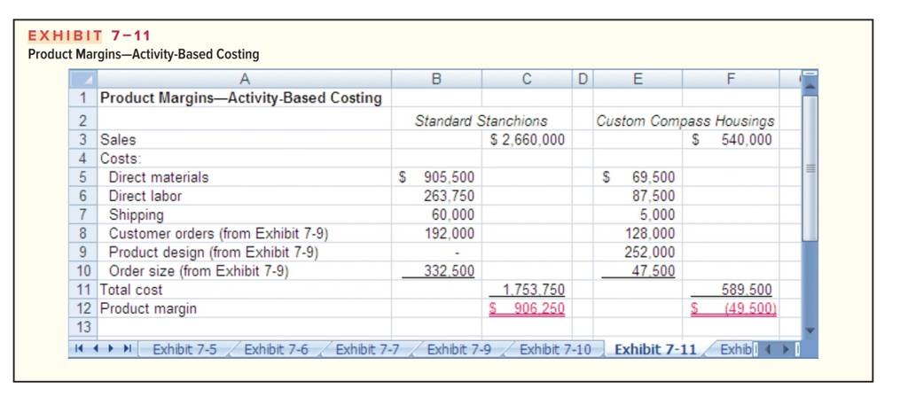The width and height of the screenshot is (908, 412).
Task: Go to last sheet tab navigation arrow
Action: point(128,349)
